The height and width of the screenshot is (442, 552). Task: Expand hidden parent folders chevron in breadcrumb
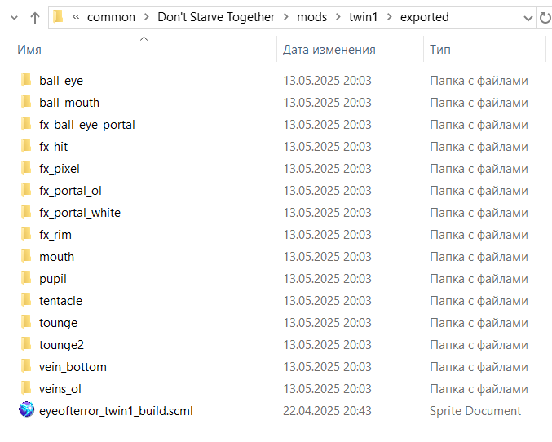[x=75, y=17]
